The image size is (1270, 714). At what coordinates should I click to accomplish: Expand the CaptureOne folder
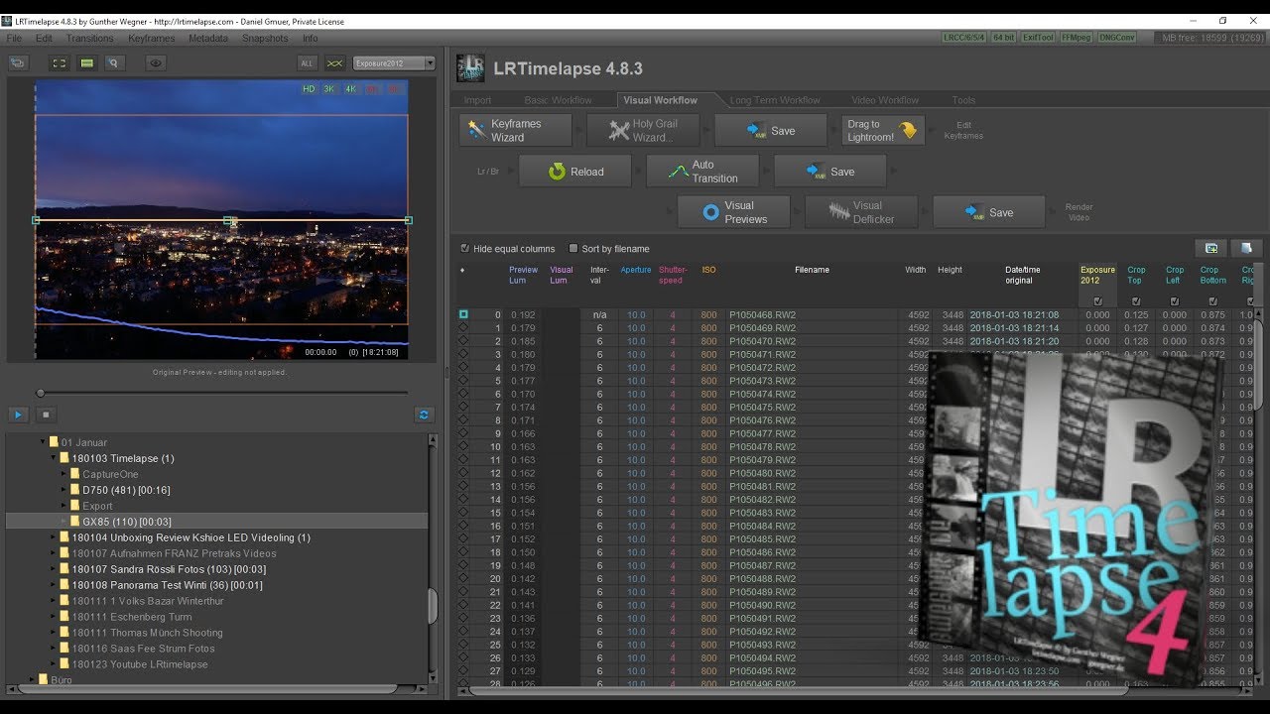point(63,474)
